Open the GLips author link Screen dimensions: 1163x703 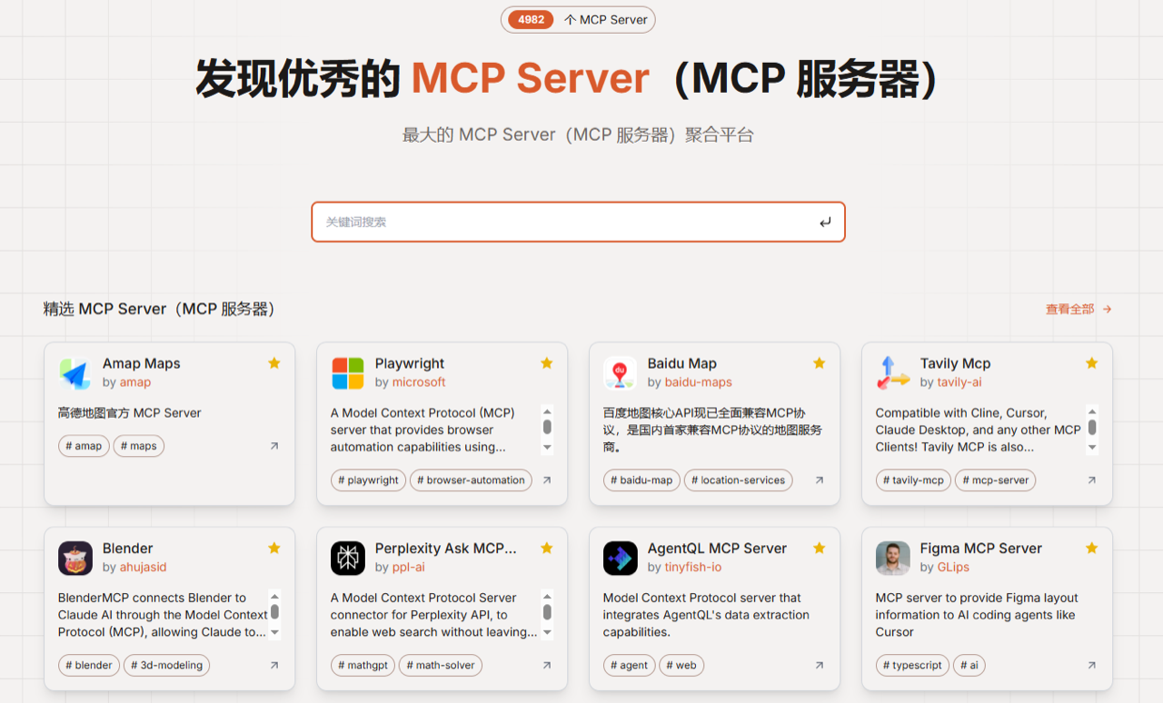[x=953, y=568]
